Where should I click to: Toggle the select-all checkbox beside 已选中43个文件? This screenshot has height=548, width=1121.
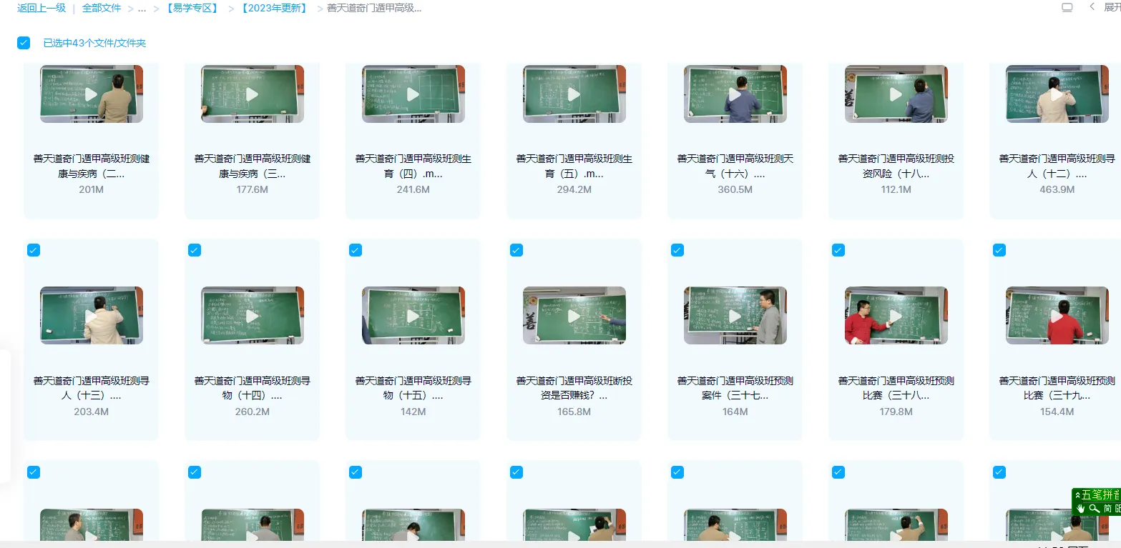(24, 43)
